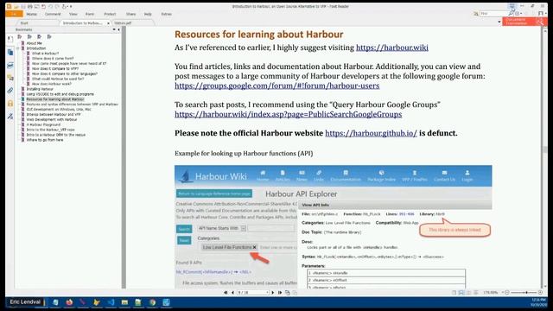Open the Help ribbon tab
The height and width of the screenshot is (311, 553).
tap(148, 14)
